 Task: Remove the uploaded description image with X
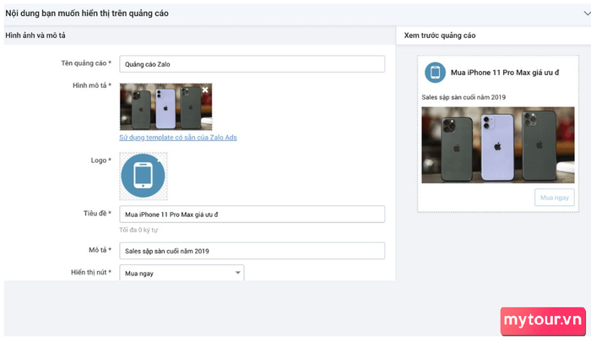pyautogui.click(x=205, y=90)
